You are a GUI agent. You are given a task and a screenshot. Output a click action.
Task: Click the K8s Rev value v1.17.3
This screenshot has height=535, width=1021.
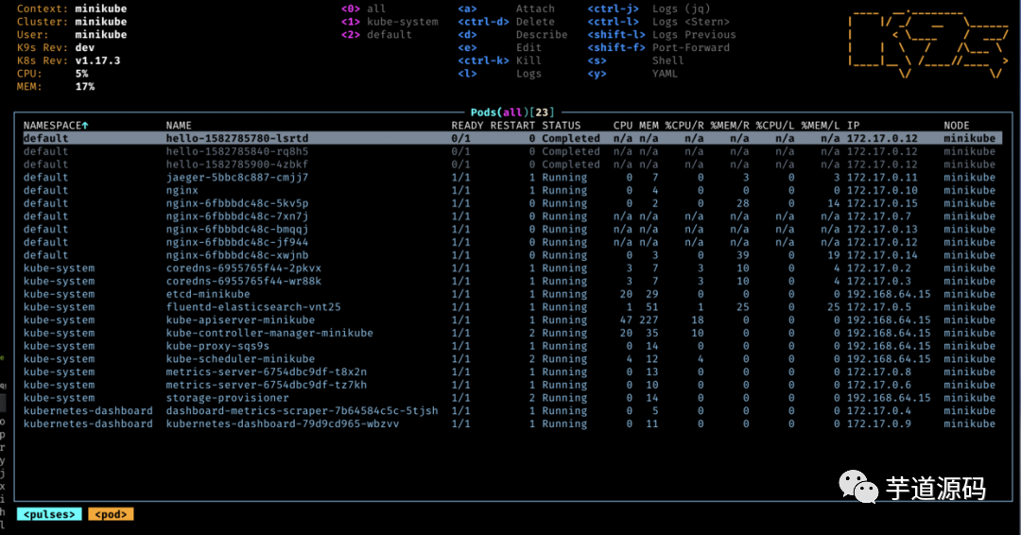pyautogui.click(x=97, y=60)
